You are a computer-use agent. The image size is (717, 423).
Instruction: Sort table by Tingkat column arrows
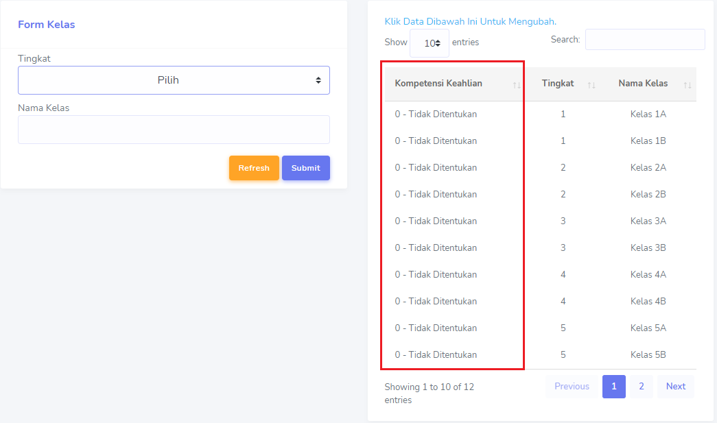coord(591,84)
